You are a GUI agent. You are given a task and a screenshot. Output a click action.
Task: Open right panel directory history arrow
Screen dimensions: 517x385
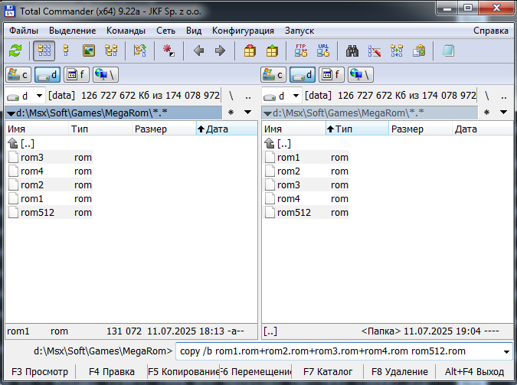[x=503, y=113]
